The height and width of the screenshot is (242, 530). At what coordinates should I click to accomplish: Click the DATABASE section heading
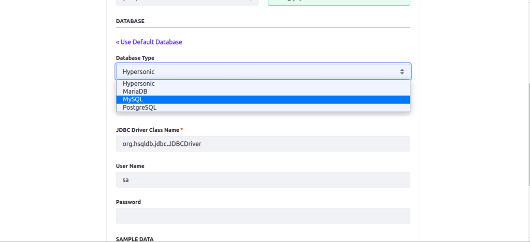point(130,21)
